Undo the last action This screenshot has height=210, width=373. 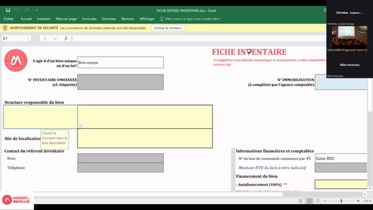[x=16, y=10]
